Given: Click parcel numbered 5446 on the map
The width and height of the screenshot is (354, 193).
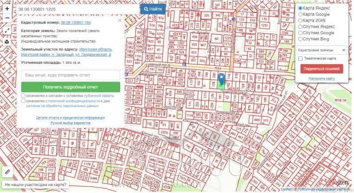Looking at the screenshot, I should point(93,178).
